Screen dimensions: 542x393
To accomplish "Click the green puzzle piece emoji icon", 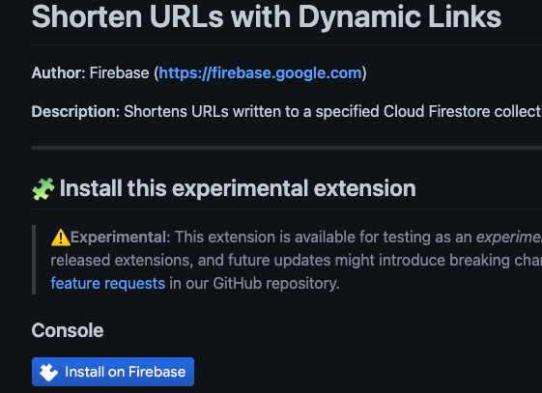I will pyautogui.click(x=43, y=189).
